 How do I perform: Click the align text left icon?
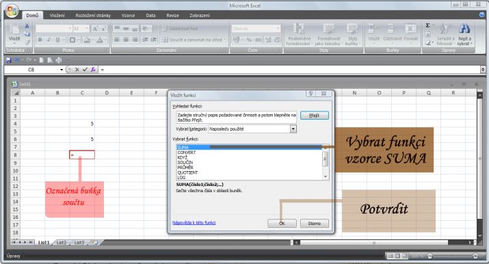[117, 40]
